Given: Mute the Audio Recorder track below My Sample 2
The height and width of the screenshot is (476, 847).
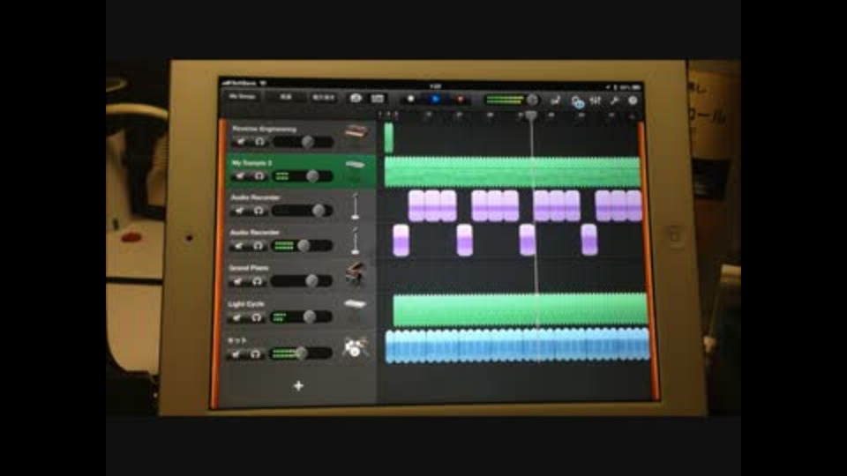Looking at the screenshot, I should click(x=239, y=211).
